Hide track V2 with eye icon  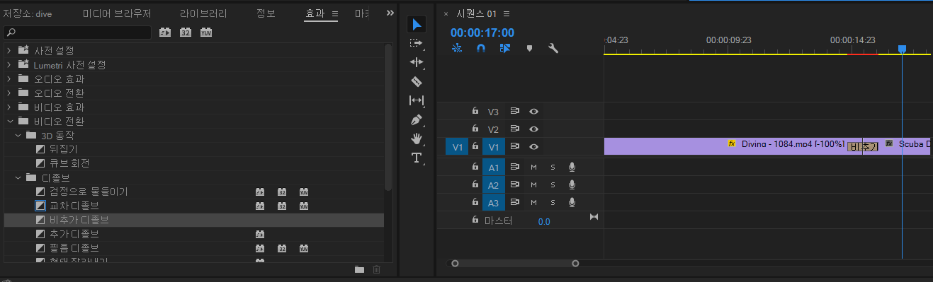(x=534, y=129)
